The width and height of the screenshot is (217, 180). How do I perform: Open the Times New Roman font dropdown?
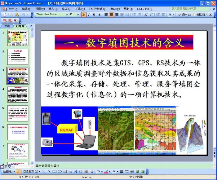[x=67, y=15]
